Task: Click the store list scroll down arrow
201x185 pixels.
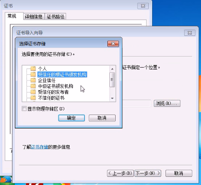Action: (x=112, y=98)
